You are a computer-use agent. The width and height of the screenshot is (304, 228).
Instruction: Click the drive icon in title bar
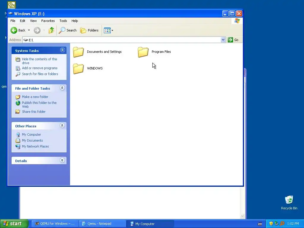coord(11,14)
